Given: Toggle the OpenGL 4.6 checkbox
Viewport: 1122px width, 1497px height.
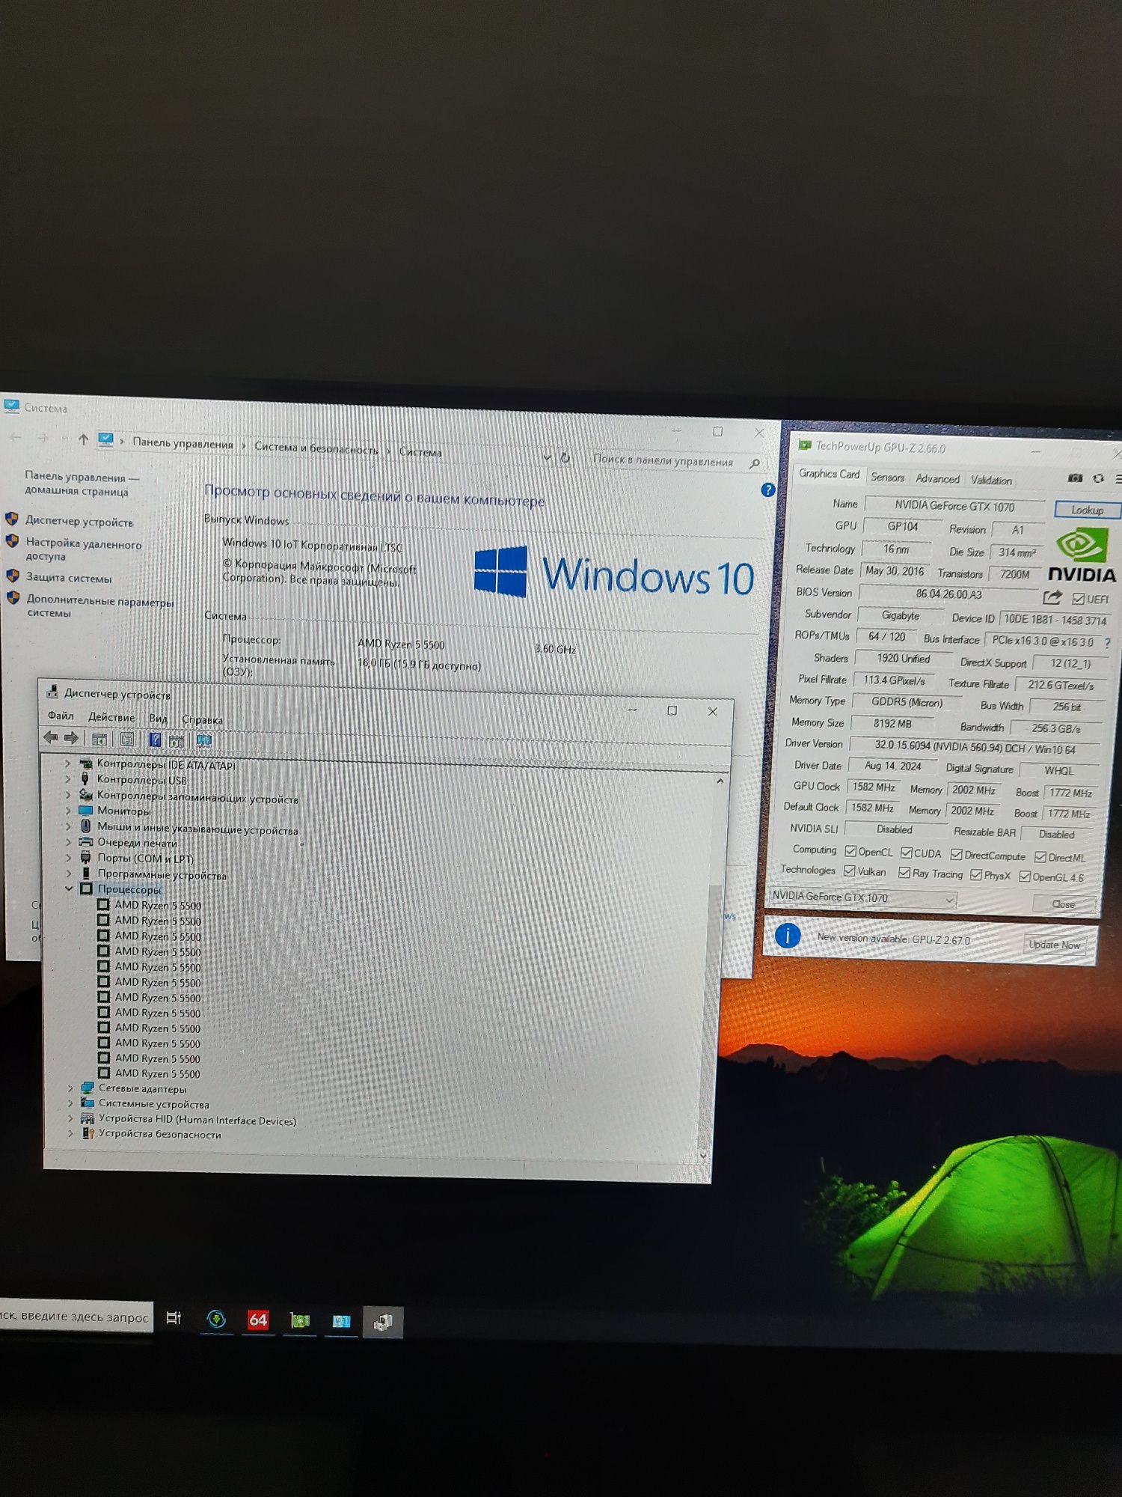Looking at the screenshot, I should (1025, 876).
